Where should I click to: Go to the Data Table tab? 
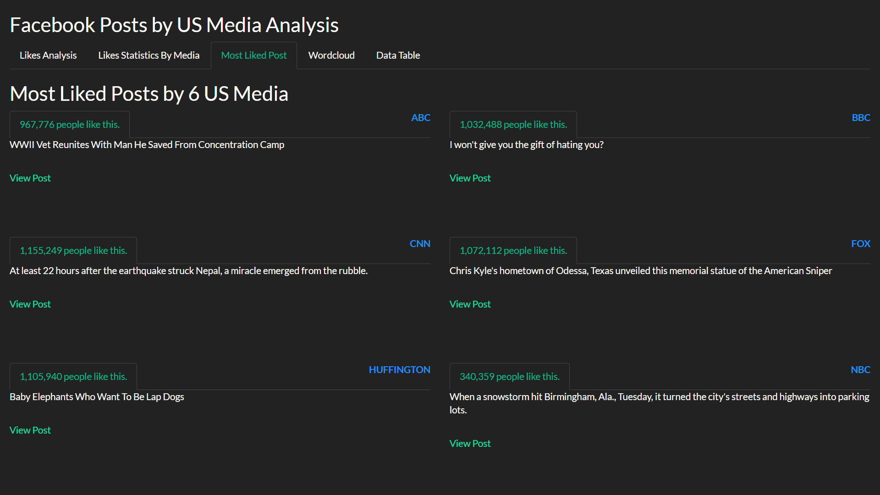(398, 55)
